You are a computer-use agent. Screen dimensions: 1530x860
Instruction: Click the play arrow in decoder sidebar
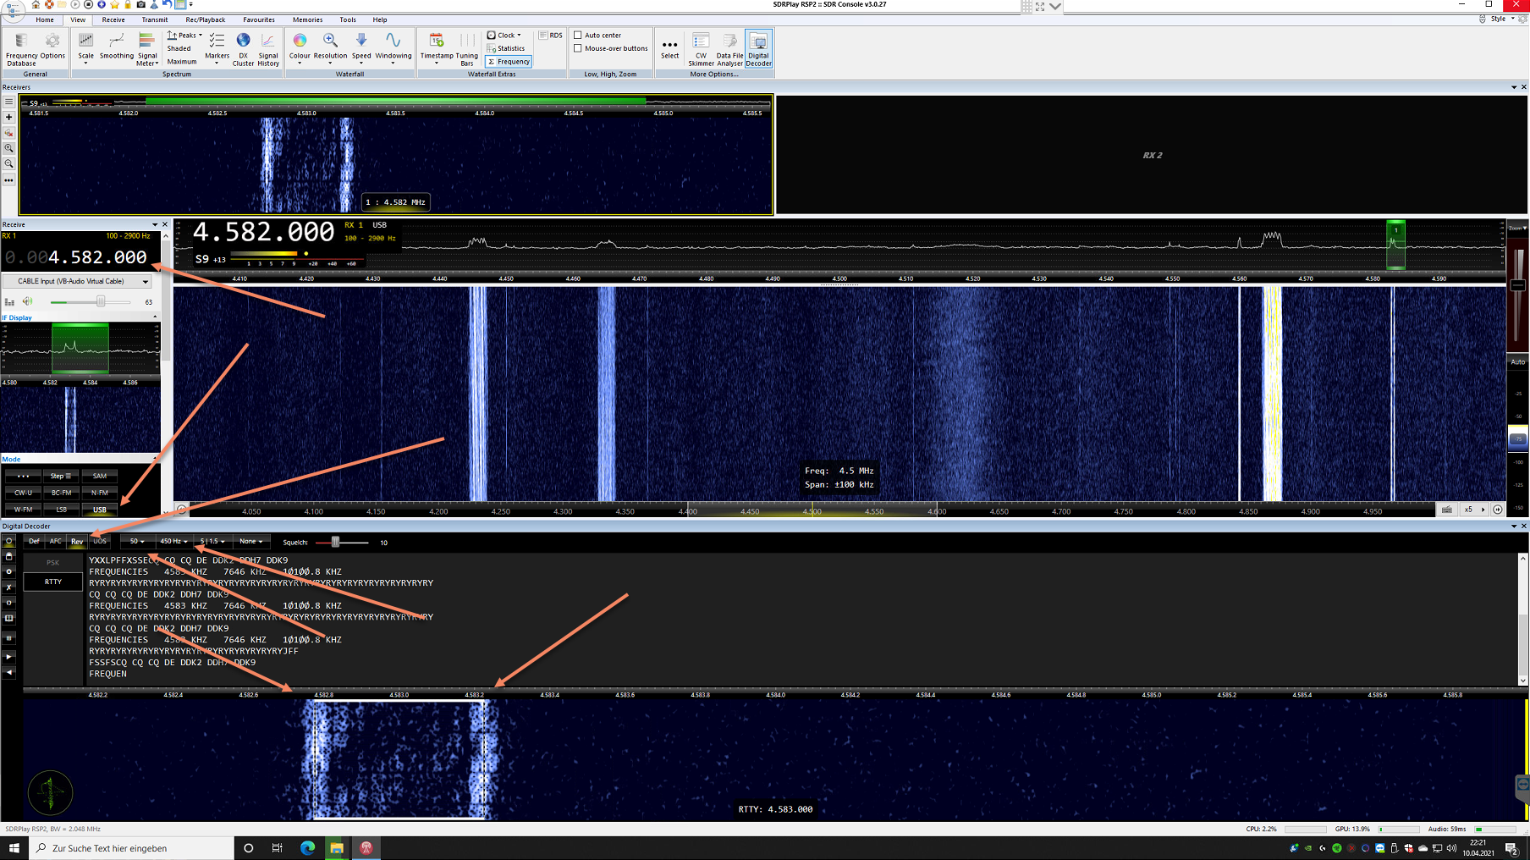9,657
